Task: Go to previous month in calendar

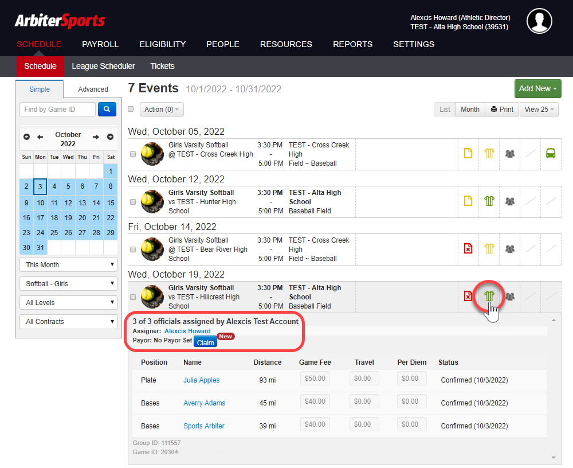Action: (x=40, y=137)
